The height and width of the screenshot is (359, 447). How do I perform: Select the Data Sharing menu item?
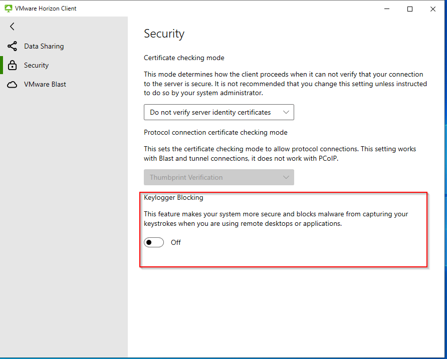(44, 47)
